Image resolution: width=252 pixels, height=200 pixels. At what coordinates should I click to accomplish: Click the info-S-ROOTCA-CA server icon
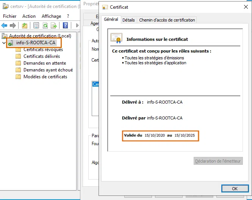click(11, 43)
